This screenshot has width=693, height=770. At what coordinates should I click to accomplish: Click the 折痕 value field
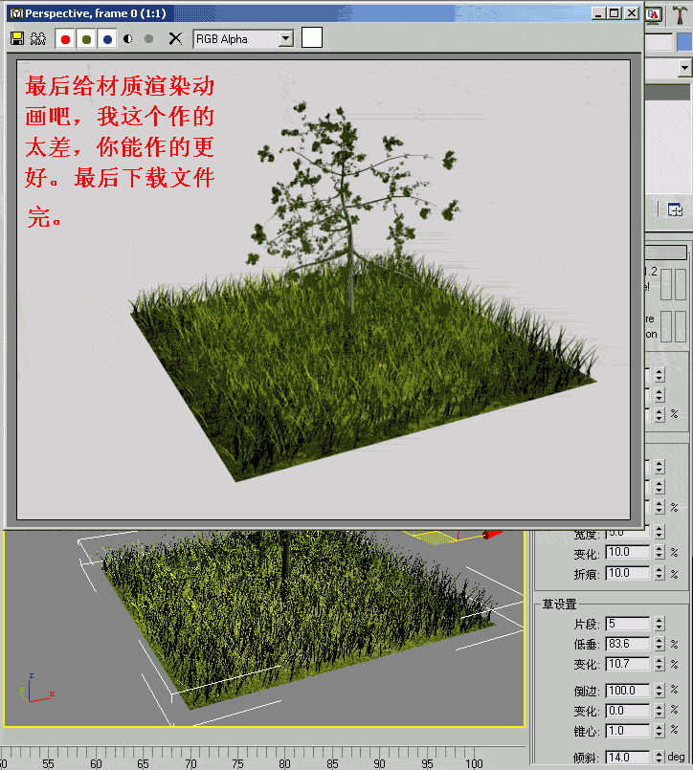click(x=628, y=573)
